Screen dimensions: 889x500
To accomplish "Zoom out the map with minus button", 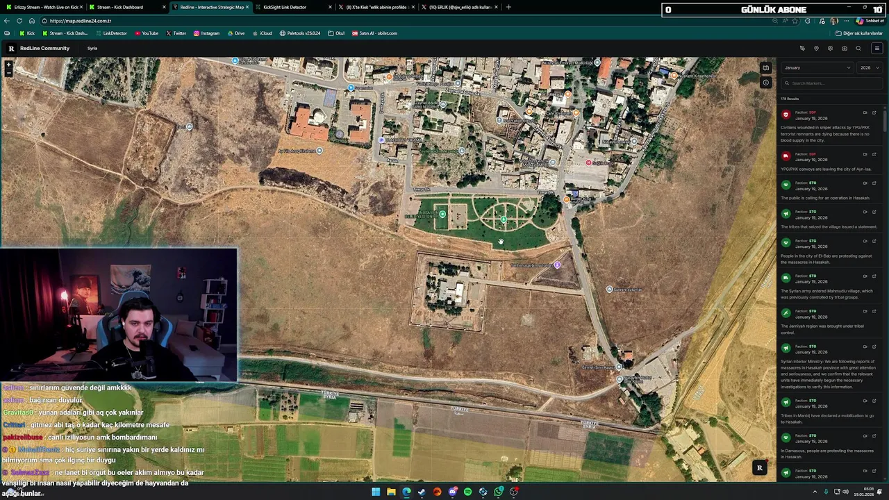I will pos(9,72).
